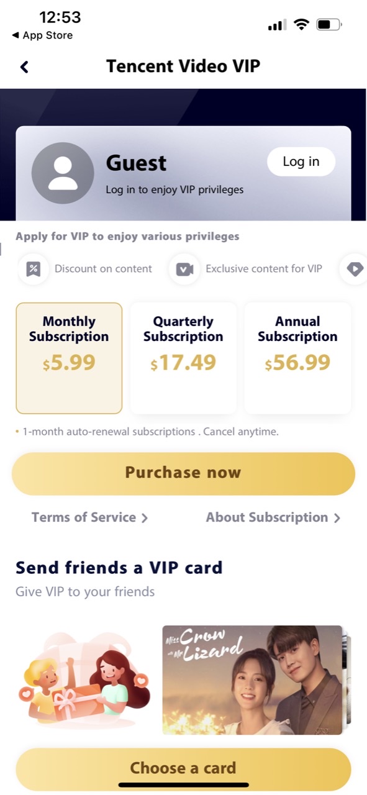Screen dimensions: 367x795
Task: Tap the battery status icon
Action: coord(329,25)
